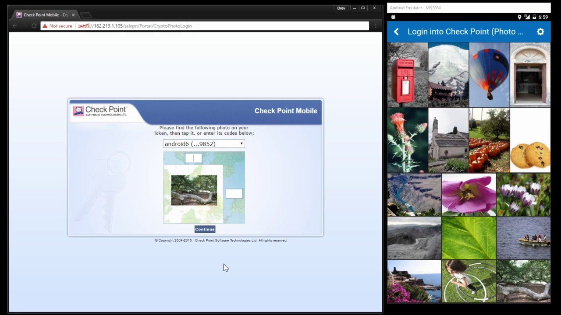Tap the purple and white flowers photo
The image size is (561, 315).
coord(523,195)
